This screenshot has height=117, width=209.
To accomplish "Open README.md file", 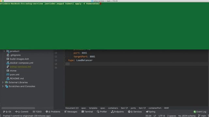I will point(17,79).
